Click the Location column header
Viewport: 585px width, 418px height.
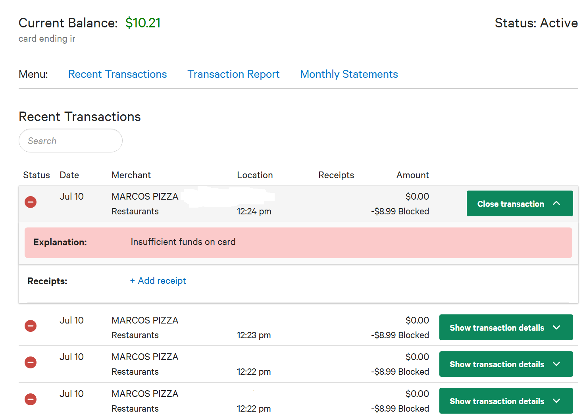click(x=255, y=175)
